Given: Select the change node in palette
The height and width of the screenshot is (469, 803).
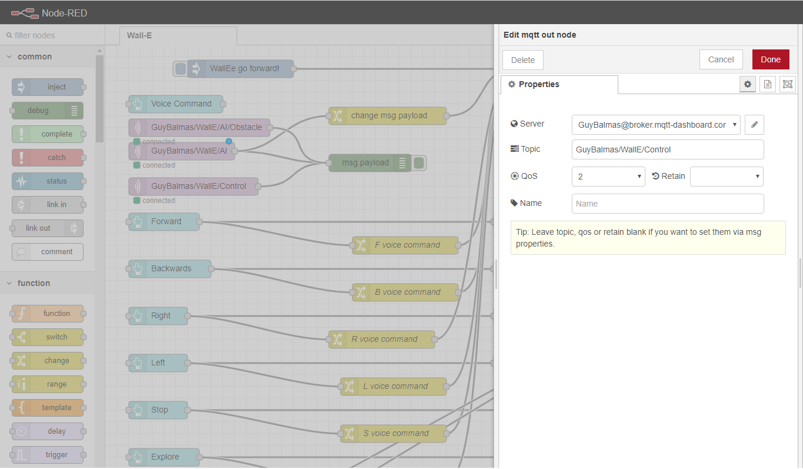Looking at the screenshot, I should pyautogui.click(x=48, y=361).
